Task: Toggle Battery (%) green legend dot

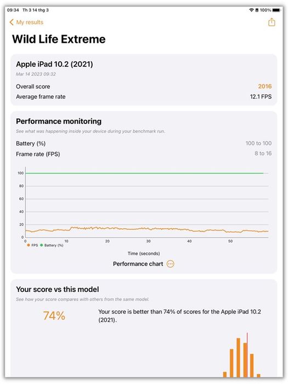Action: (x=41, y=245)
